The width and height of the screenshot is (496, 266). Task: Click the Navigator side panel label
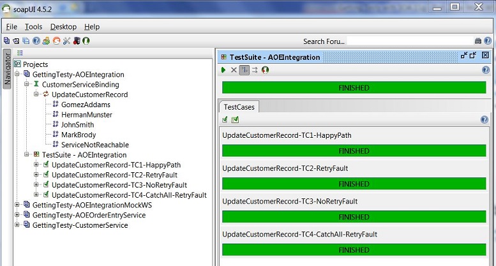8,69
